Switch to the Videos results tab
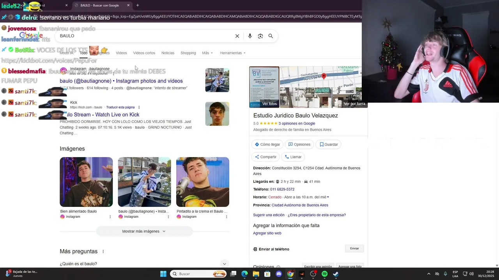 pyautogui.click(x=121, y=53)
